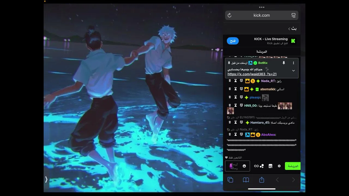349x196 pixels.
Task: Open the shop storefront icon
Action: coord(270,166)
